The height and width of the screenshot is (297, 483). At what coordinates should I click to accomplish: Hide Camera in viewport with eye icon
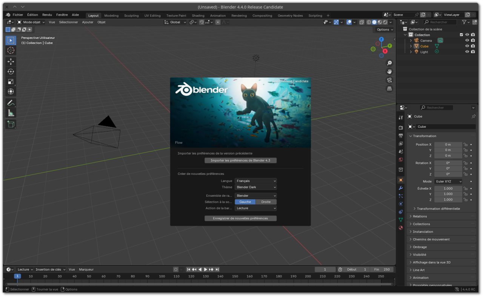tap(467, 40)
